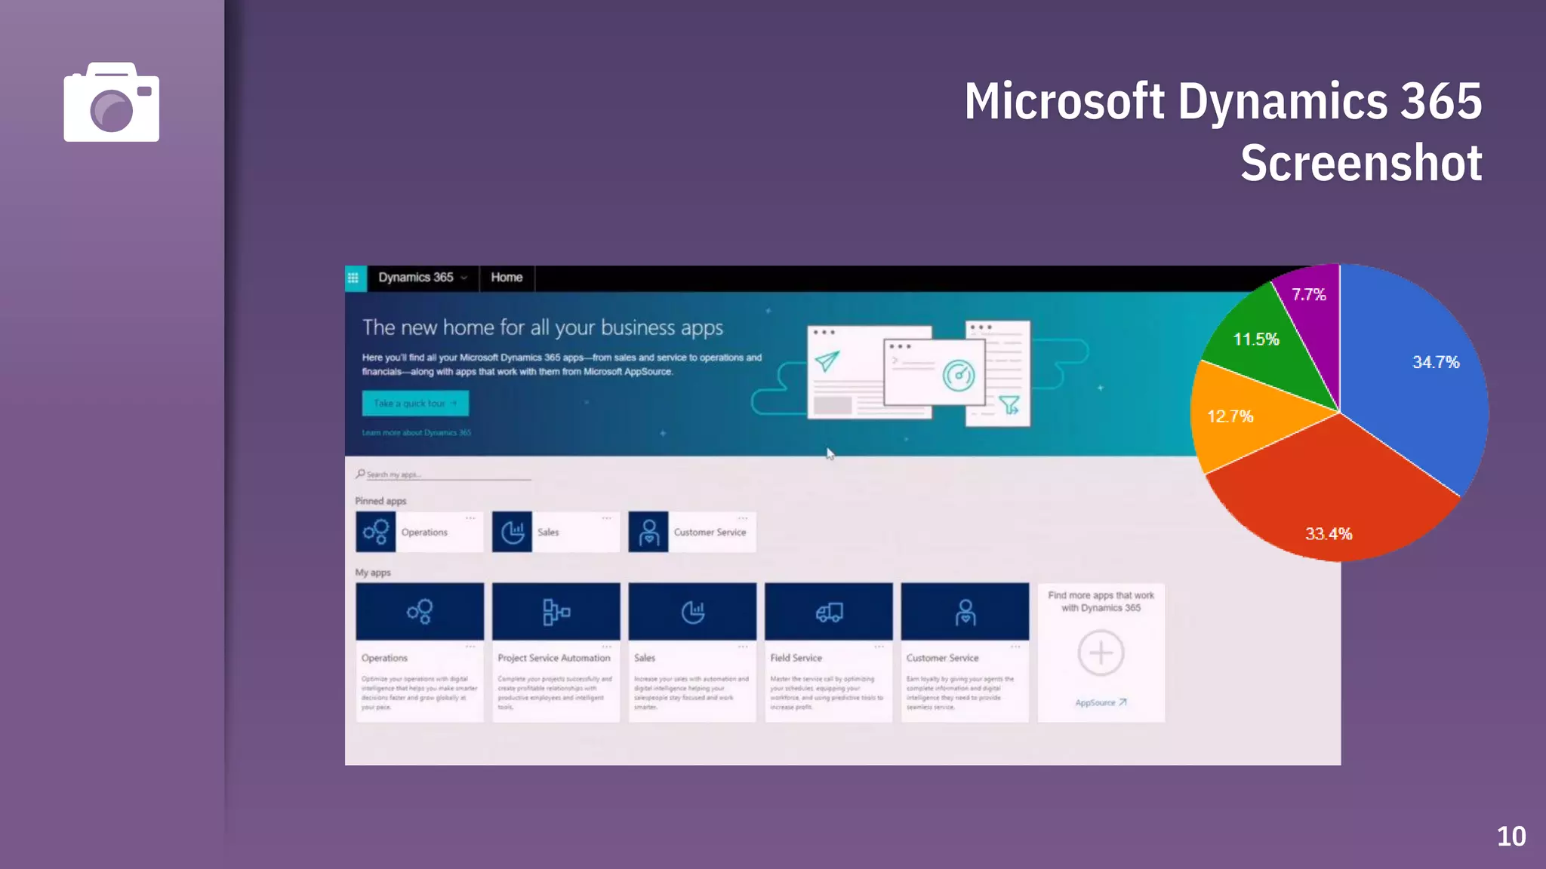Click the gauge dial illustration in banner
Image resolution: width=1546 pixels, height=869 pixels.
[959, 375]
